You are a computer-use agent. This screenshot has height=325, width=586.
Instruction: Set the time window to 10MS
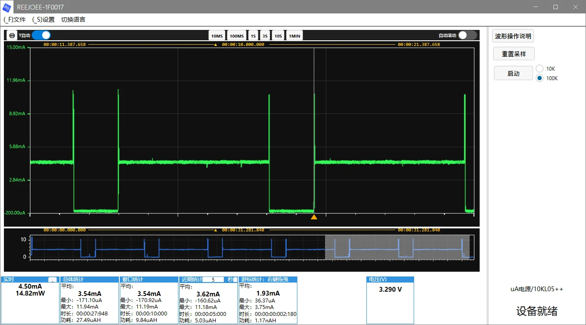pos(217,36)
